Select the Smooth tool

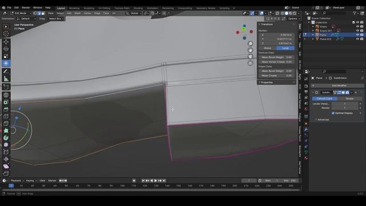coord(6,145)
